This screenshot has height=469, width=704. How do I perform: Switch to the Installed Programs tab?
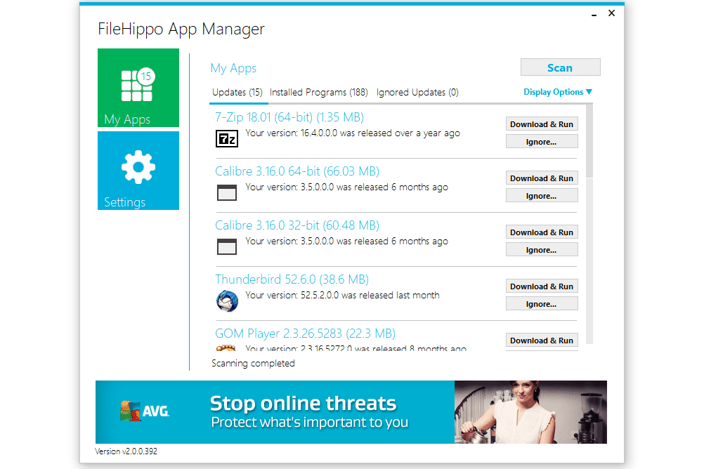(x=318, y=92)
